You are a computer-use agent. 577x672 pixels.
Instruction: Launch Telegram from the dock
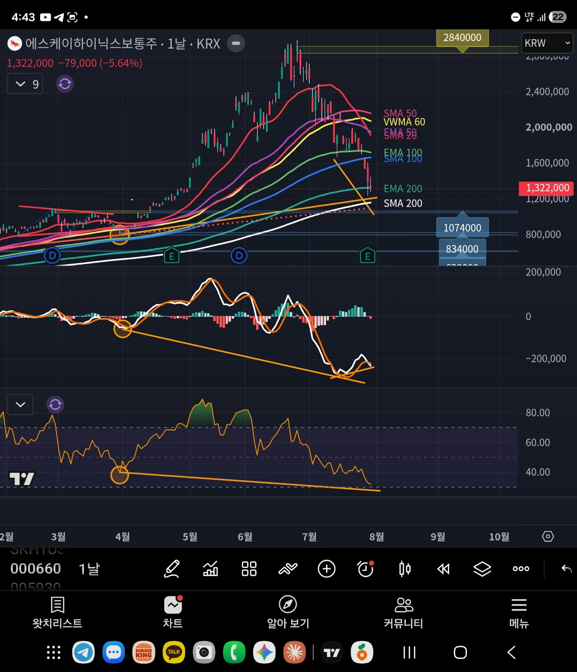[83, 652]
